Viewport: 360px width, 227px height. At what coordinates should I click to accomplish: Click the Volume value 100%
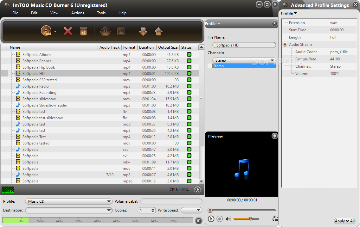click(335, 74)
